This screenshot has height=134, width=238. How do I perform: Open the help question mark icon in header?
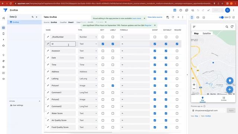[181, 10]
